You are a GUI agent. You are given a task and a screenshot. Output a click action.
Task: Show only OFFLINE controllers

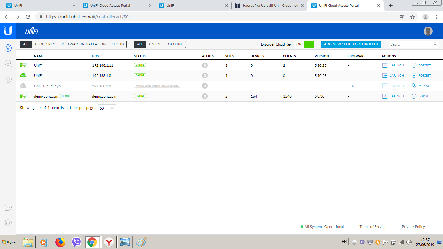point(175,44)
